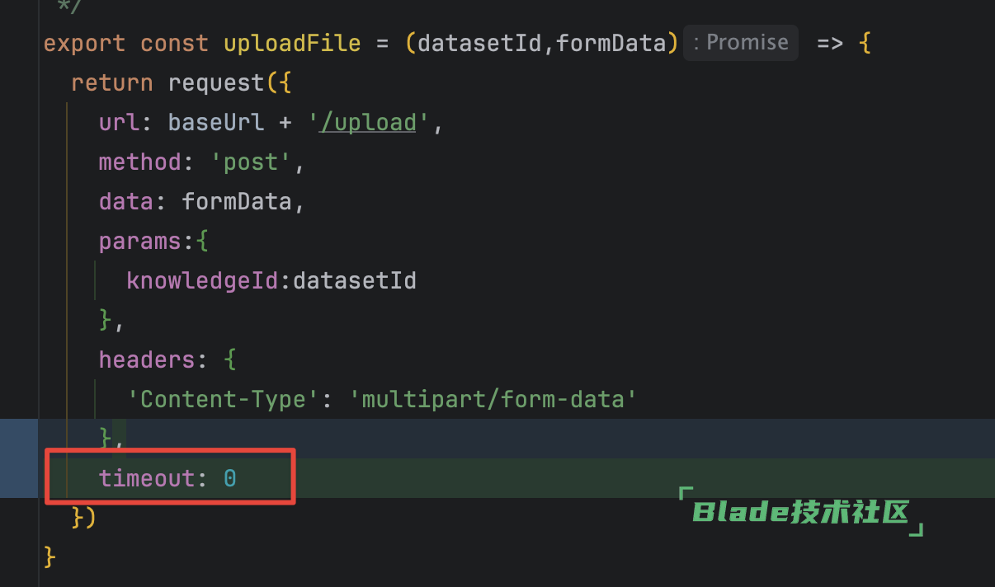Place cursor on timeout value 0

coord(230,478)
